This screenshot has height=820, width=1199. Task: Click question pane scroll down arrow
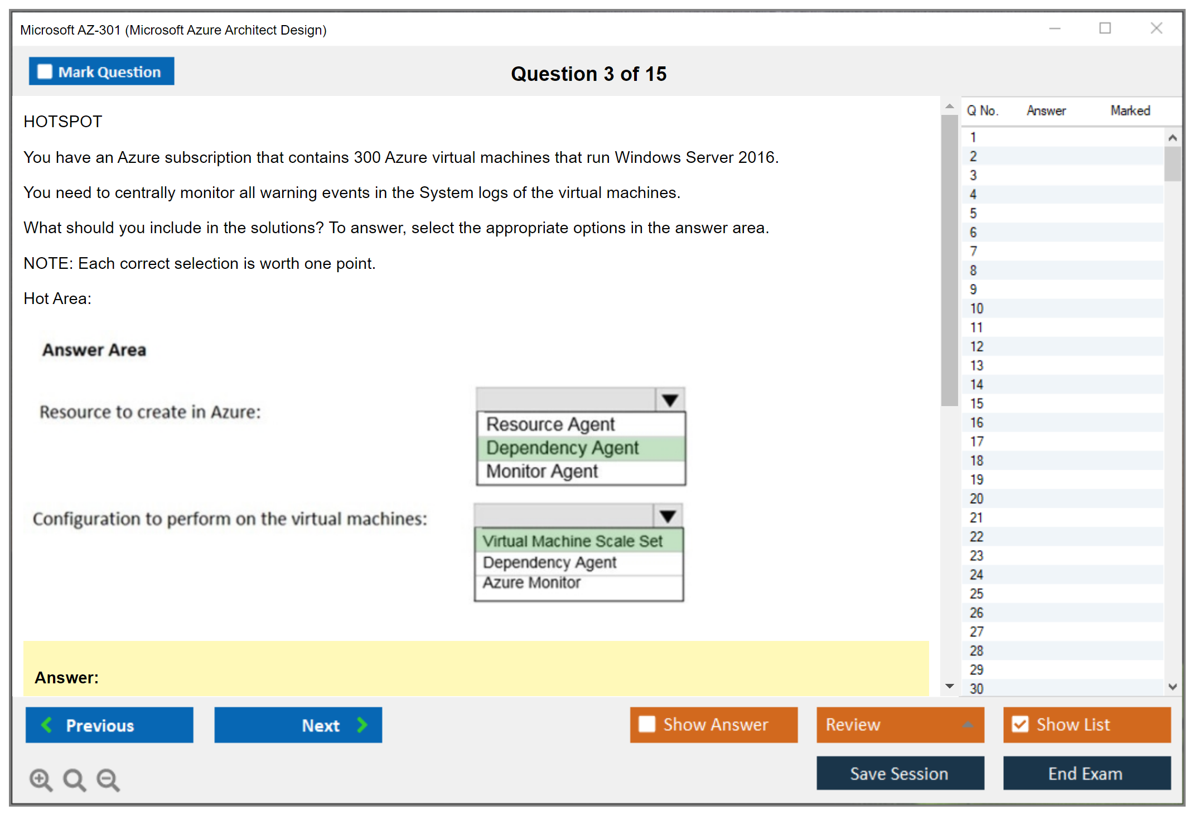949,686
